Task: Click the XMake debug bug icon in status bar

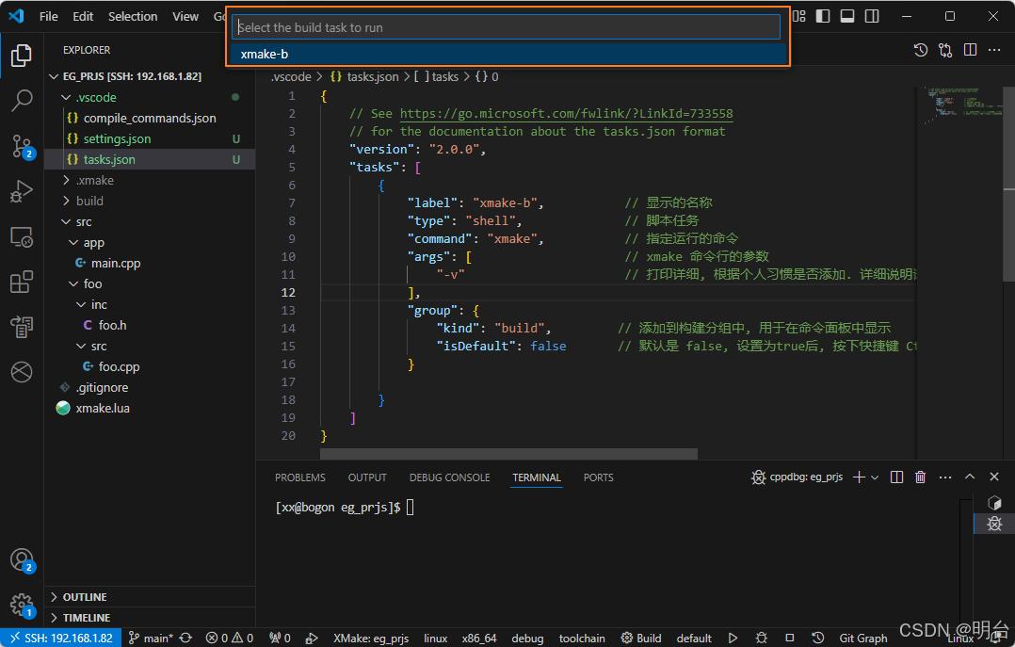Action: tap(761, 638)
